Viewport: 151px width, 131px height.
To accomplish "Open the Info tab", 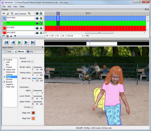I will [30, 52].
